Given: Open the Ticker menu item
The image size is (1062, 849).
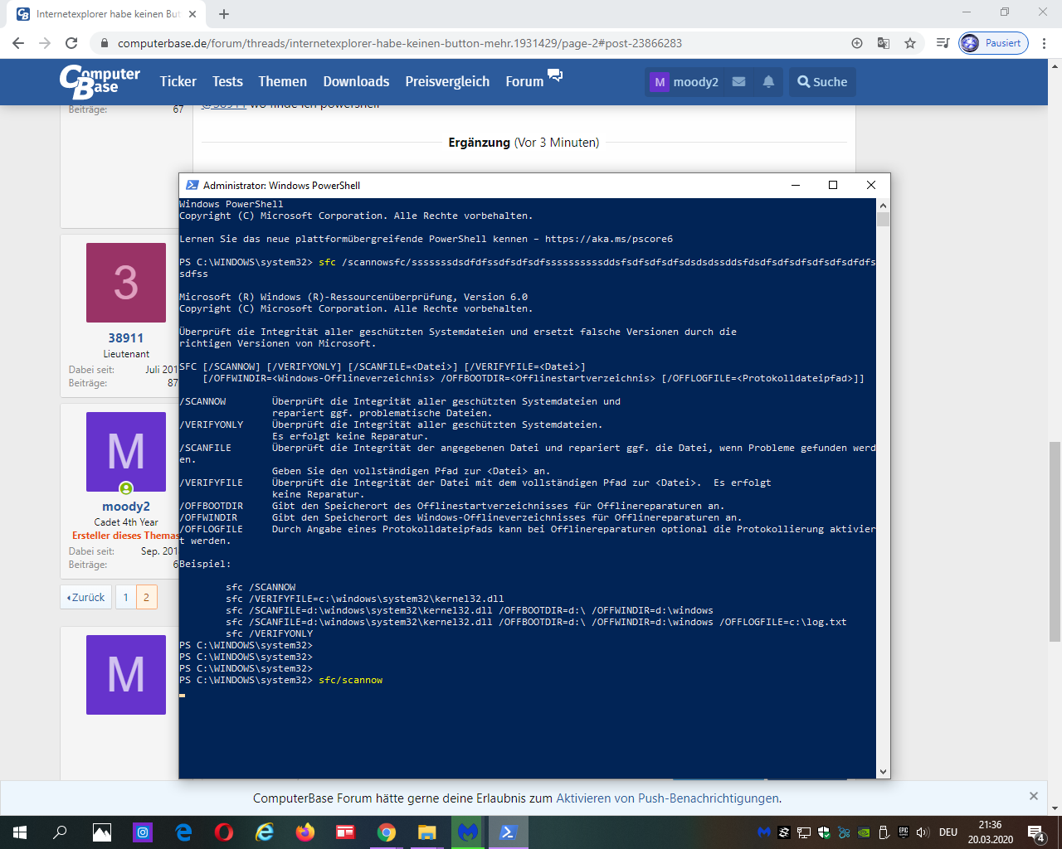Looking at the screenshot, I should tap(178, 81).
